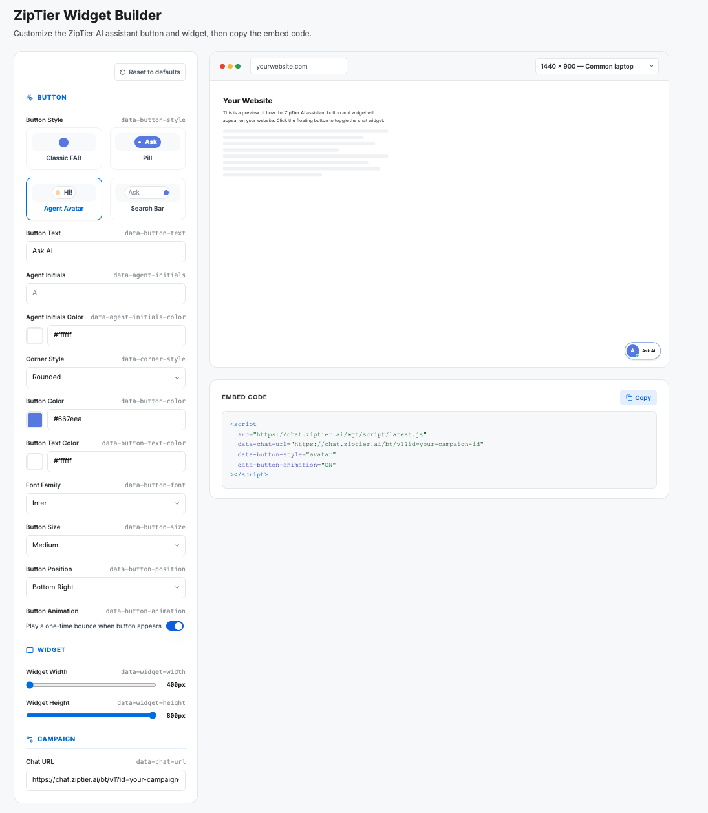Screen dimensions: 708x813
Task: Click the reset arrow icon
Action: [x=123, y=72]
